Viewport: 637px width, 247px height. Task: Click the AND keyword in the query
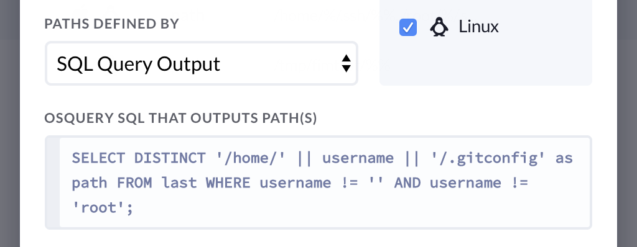pyautogui.click(x=407, y=183)
